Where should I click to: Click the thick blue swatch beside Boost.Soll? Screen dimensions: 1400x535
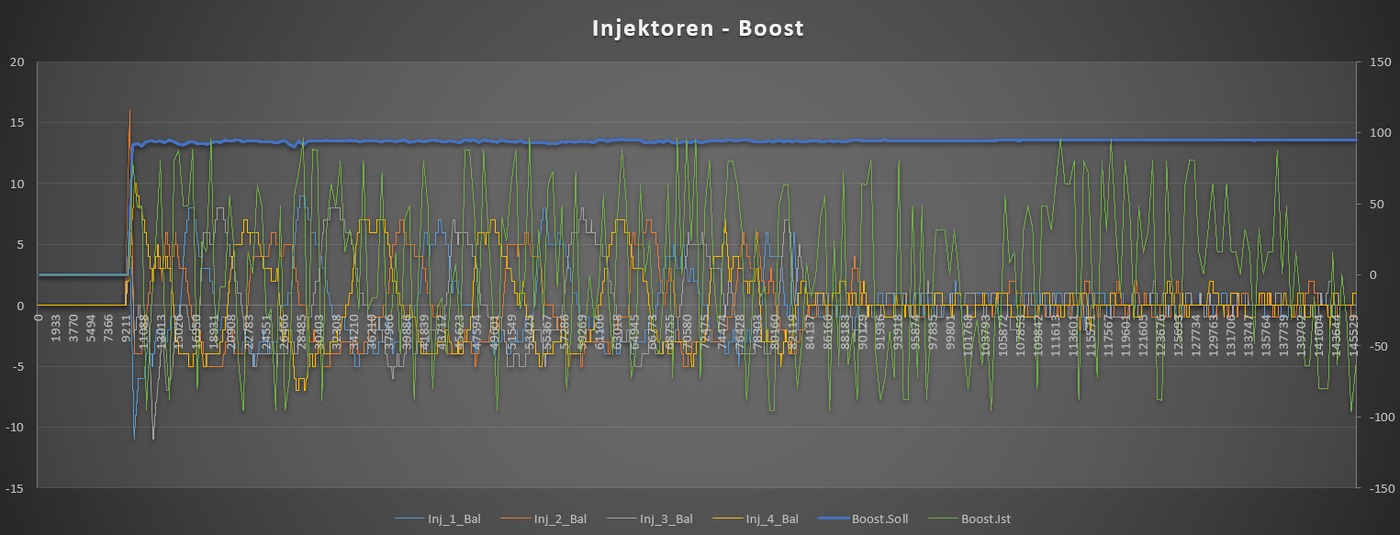point(834,519)
